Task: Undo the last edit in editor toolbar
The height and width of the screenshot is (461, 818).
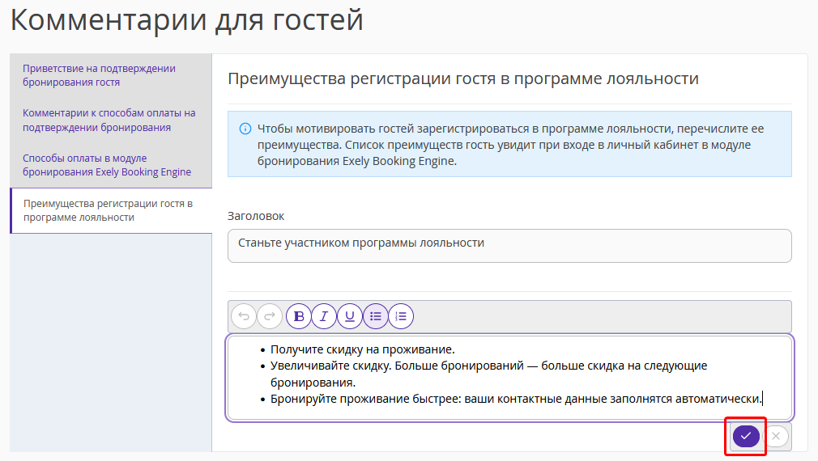Action: click(x=244, y=316)
